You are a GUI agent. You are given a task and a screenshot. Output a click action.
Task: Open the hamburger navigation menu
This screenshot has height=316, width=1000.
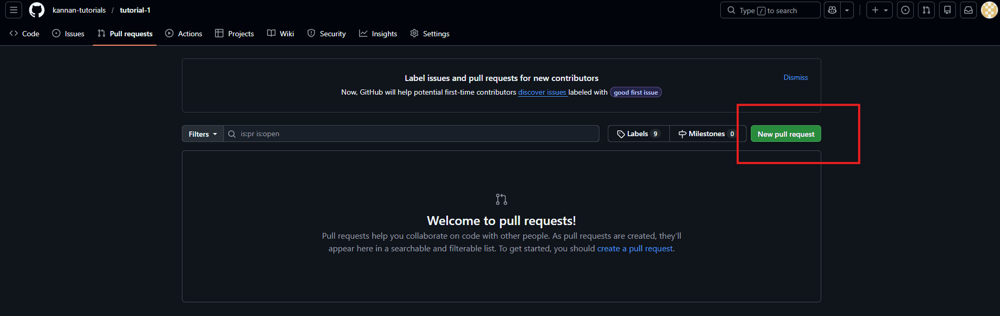point(14,10)
